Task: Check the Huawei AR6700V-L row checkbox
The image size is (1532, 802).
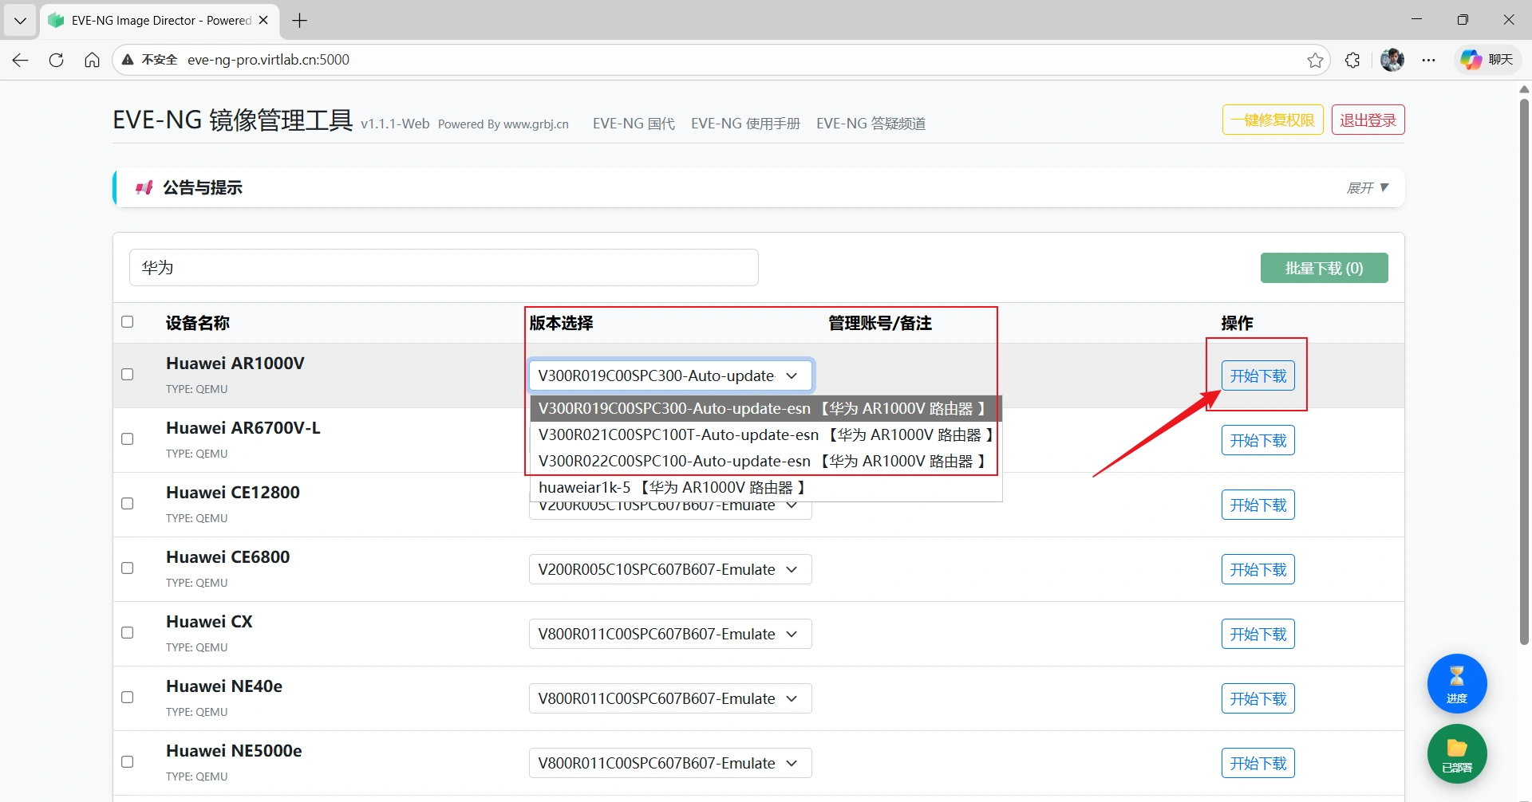Action: (127, 439)
